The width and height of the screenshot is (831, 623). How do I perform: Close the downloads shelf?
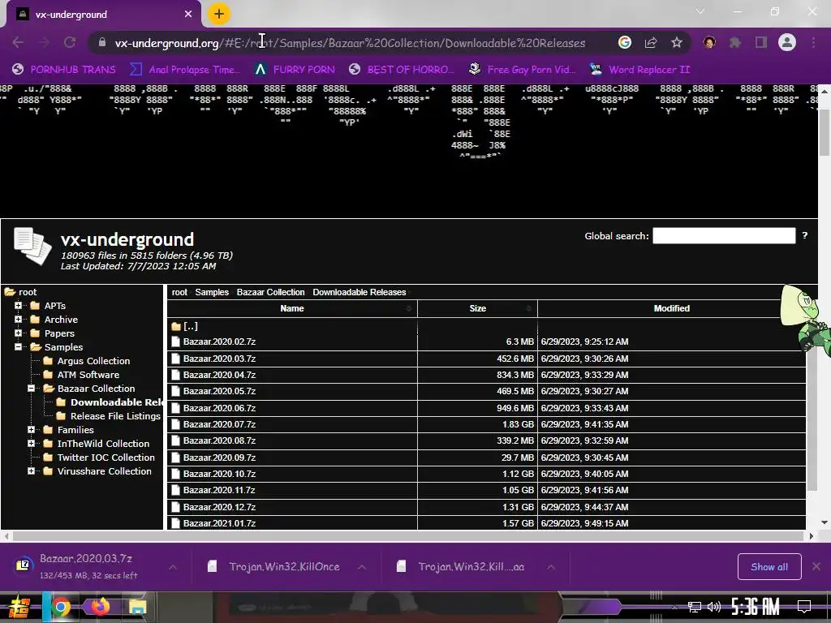(816, 566)
